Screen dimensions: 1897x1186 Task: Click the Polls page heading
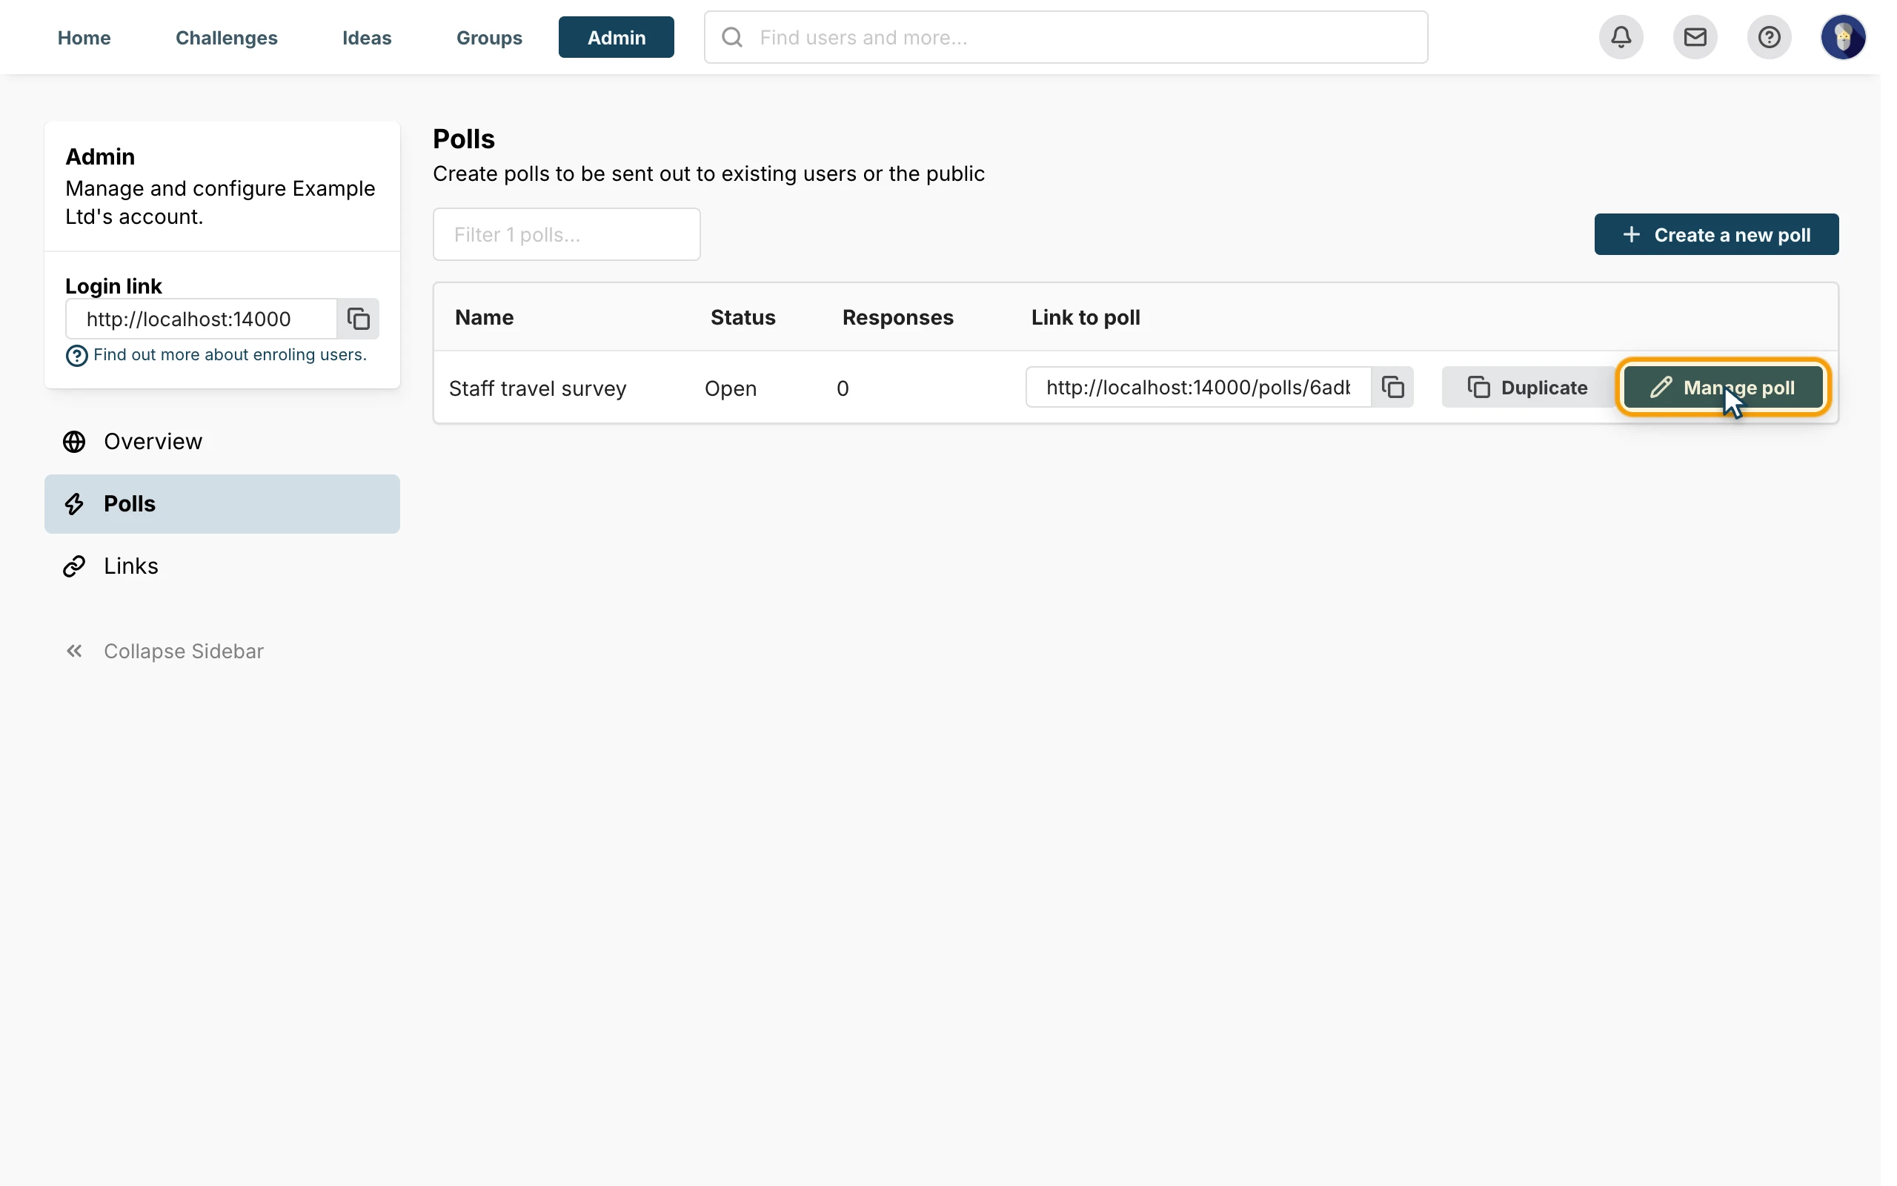coord(464,139)
